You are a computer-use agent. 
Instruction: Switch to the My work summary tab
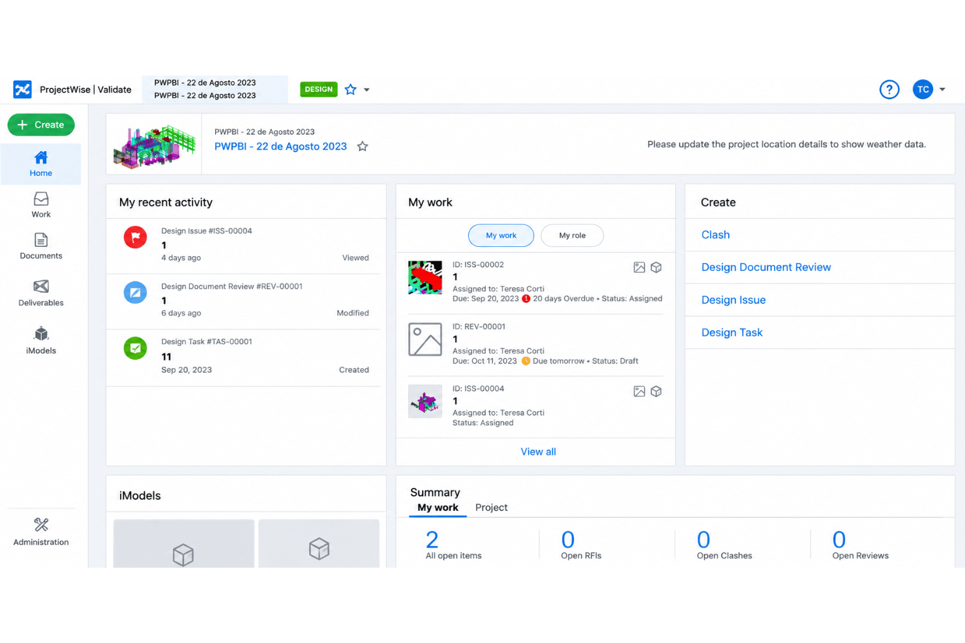click(x=438, y=507)
